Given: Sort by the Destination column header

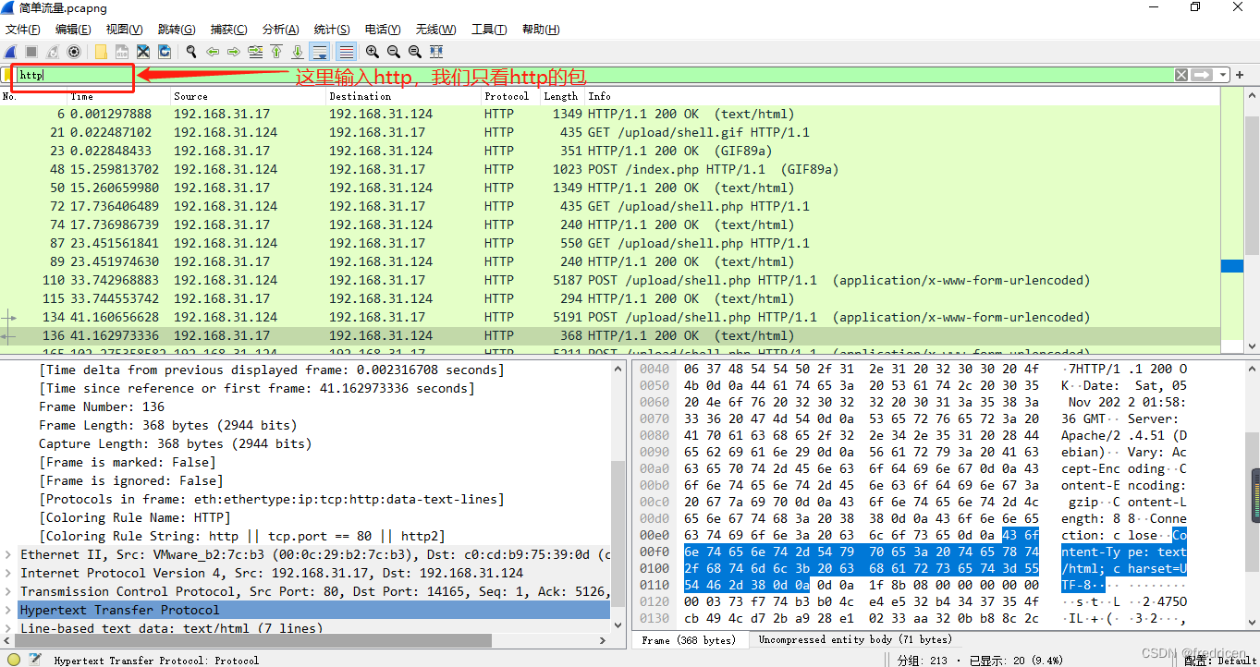Looking at the screenshot, I should pyautogui.click(x=403, y=96).
